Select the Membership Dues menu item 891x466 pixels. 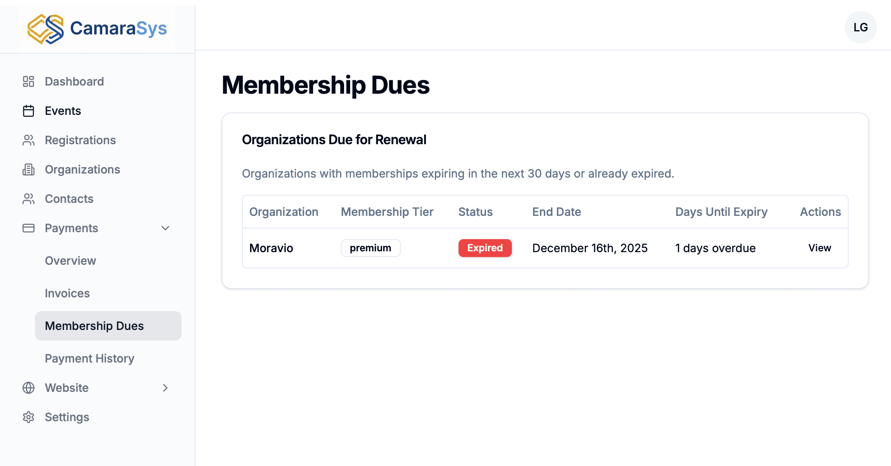(x=94, y=326)
